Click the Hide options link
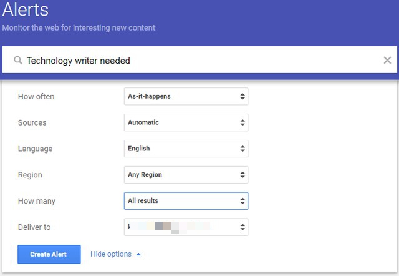The width and height of the screenshot is (399, 276). point(111,254)
